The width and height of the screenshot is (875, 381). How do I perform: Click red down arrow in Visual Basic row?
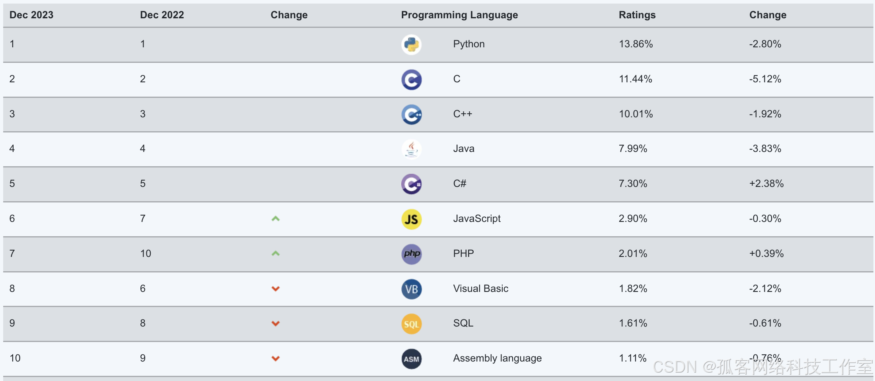[x=276, y=289]
